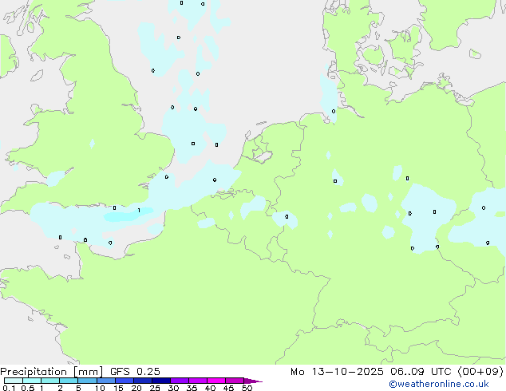Click the legend value '50' label
The height and width of the screenshot is (391, 506).
pos(247,388)
